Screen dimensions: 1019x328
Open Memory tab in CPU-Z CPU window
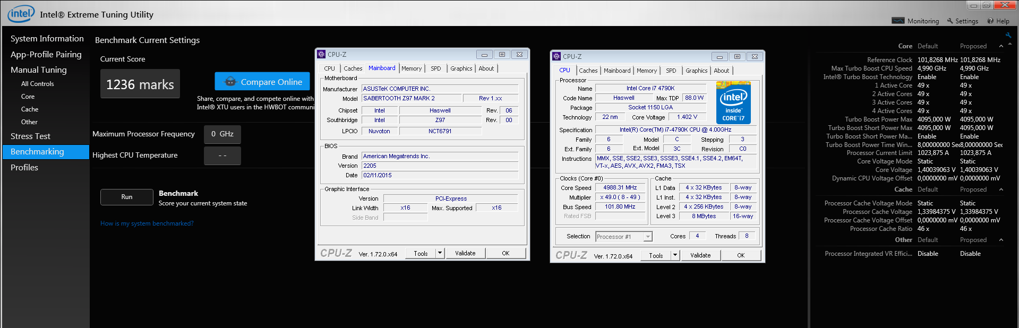647,71
